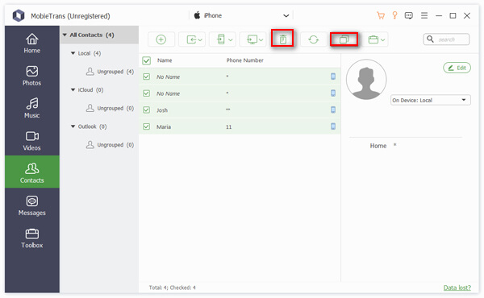Uncheck the Maria contact checkbox
Screen dimensions: 484x298
pyautogui.click(x=146, y=126)
